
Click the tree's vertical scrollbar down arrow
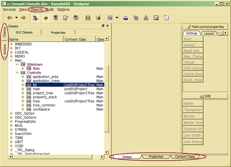[106, 152]
